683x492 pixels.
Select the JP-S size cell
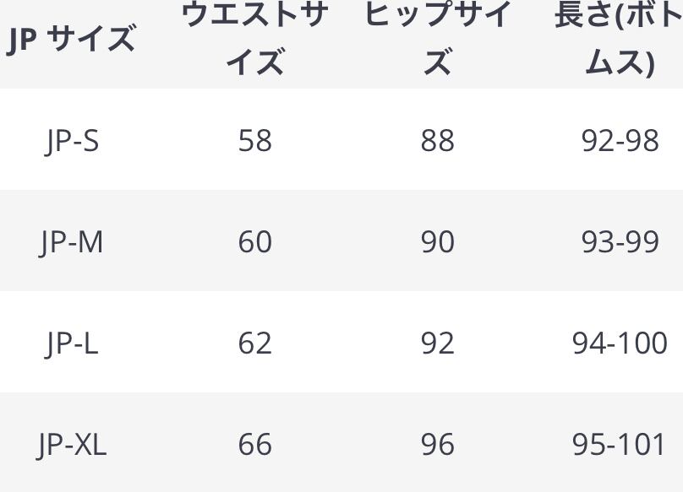click(x=72, y=142)
